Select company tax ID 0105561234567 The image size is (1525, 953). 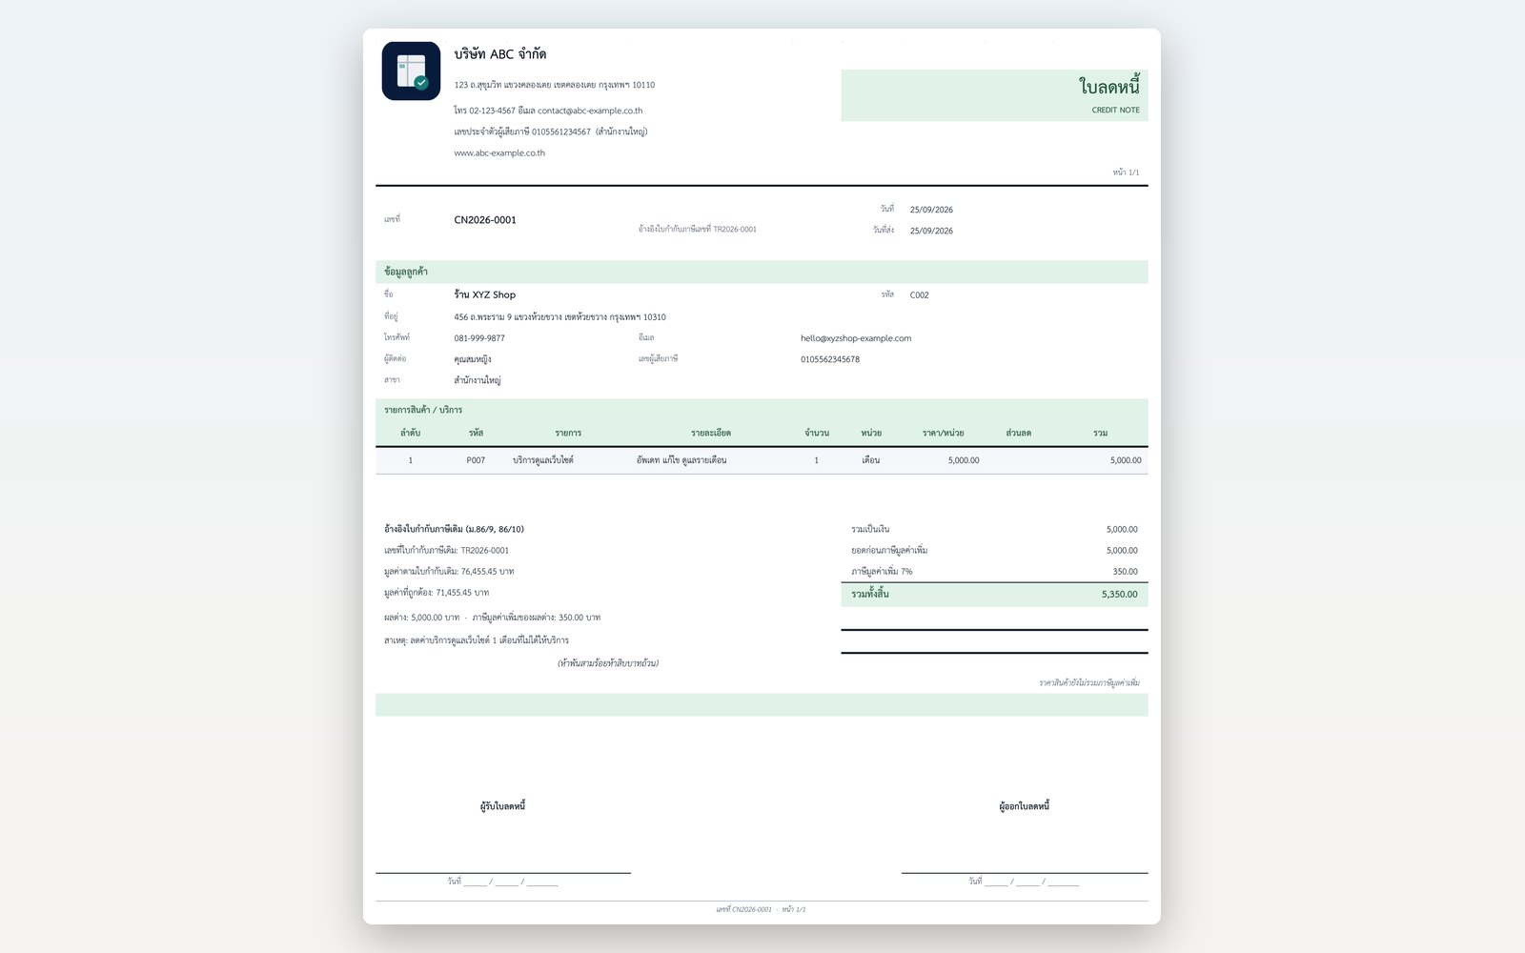(561, 132)
